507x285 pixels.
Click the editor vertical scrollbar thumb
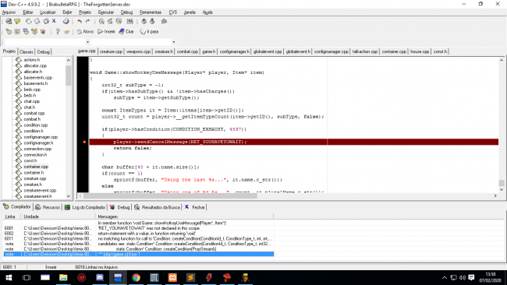point(502,183)
